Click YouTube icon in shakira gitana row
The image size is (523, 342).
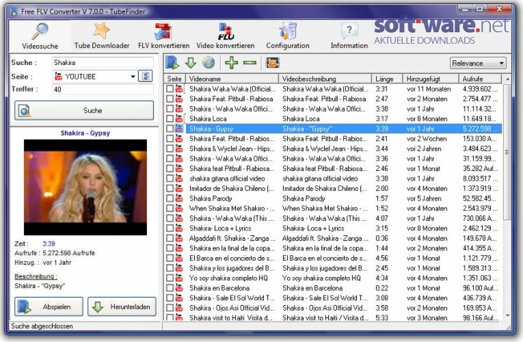pos(179,179)
